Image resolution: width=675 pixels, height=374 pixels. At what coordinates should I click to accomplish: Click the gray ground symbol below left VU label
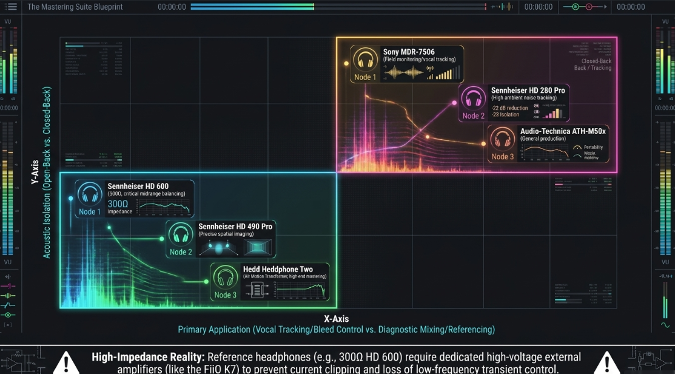coord(8,277)
